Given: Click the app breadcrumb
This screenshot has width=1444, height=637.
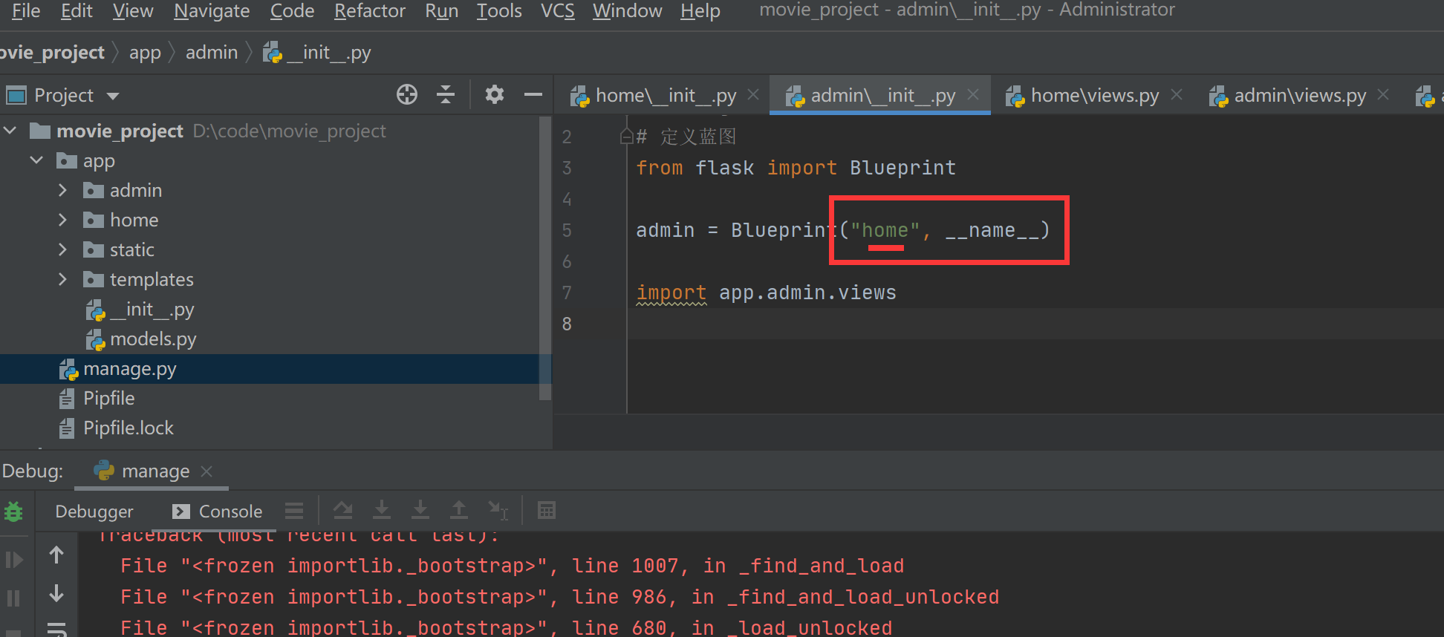Looking at the screenshot, I should 145,53.
